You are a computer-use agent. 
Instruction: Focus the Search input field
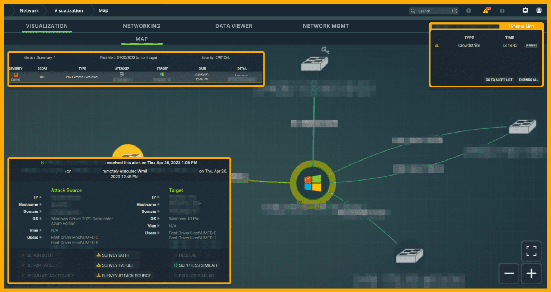pos(434,11)
